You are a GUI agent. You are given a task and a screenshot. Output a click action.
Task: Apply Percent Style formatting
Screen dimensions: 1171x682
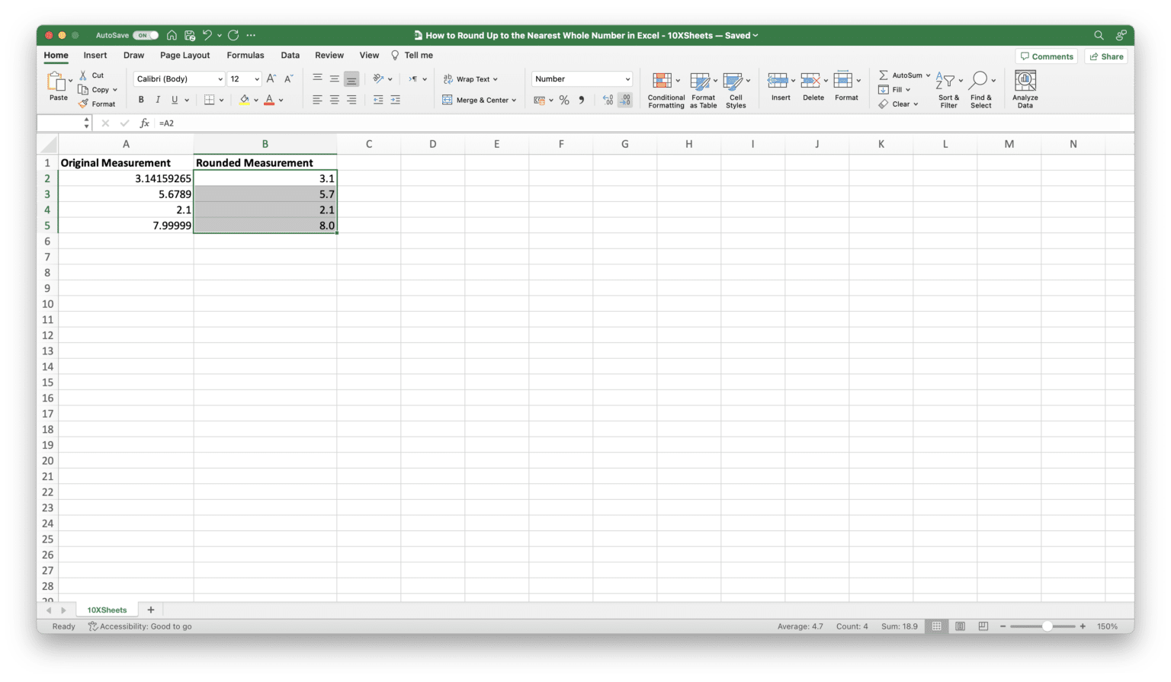pyautogui.click(x=564, y=99)
